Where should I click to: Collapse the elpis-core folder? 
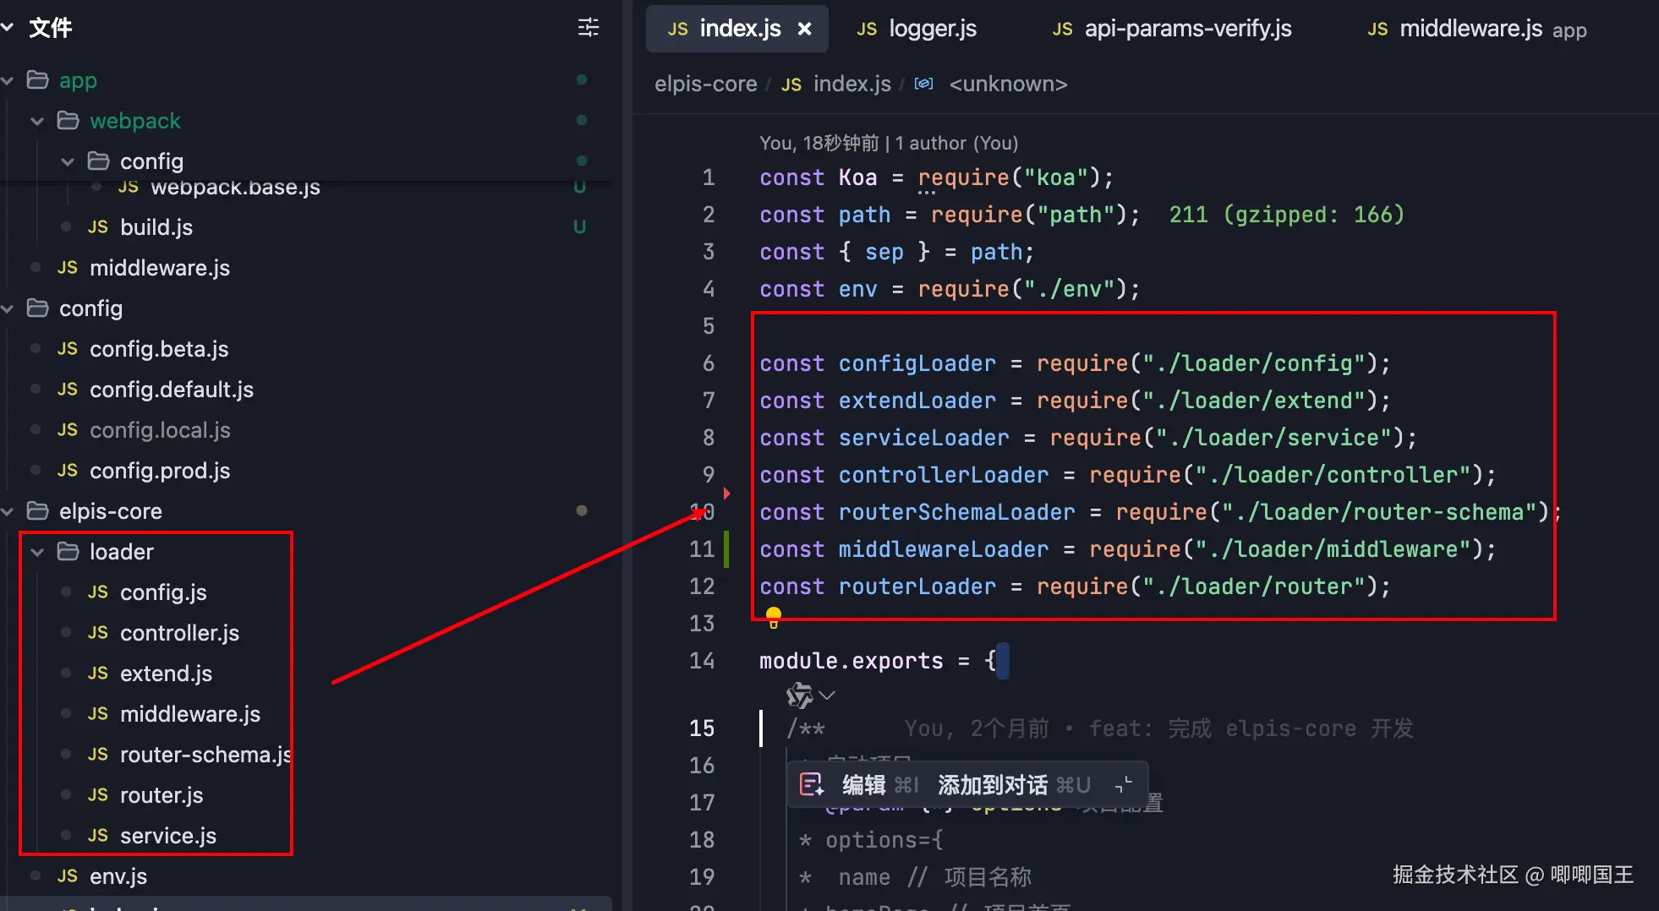pos(8,511)
